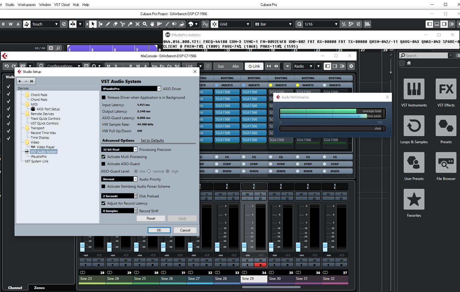Screen dimensions: 460x292
Task: Open the Grid snap type dropdown
Action: (x=234, y=24)
